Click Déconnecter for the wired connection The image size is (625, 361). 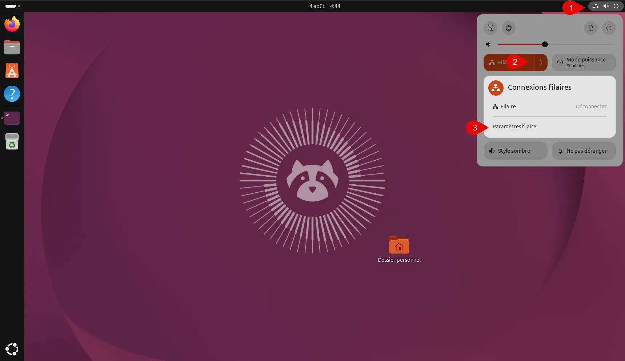point(591,107)
